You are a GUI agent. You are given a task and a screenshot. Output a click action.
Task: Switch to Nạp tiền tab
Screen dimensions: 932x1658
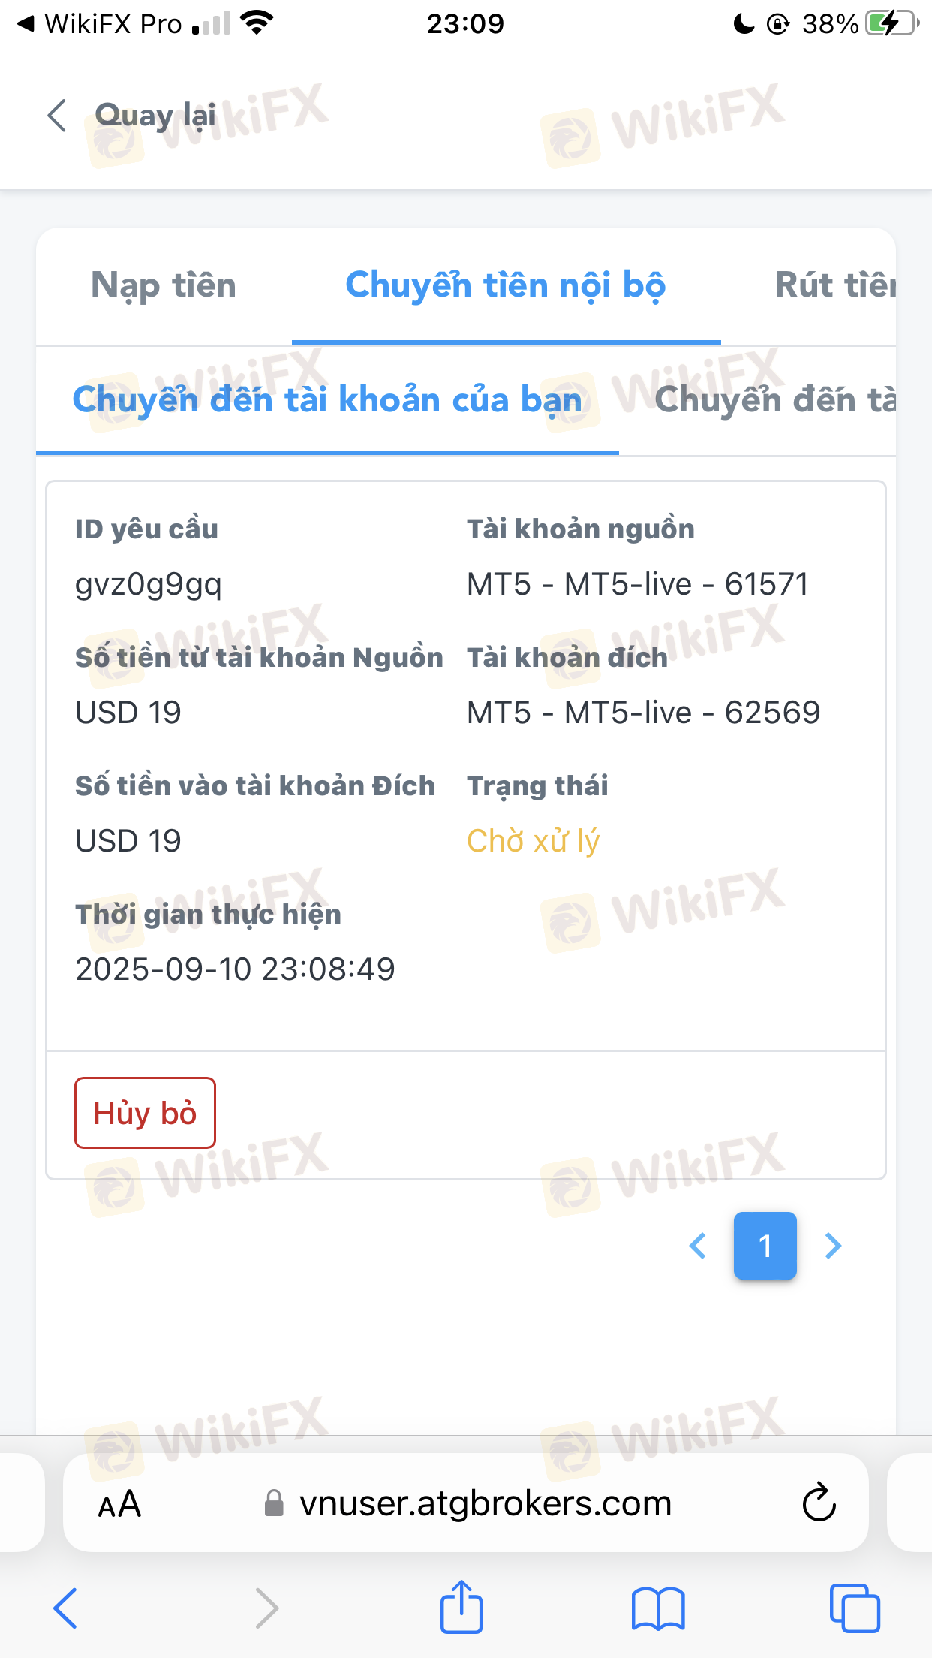(164, 285)
